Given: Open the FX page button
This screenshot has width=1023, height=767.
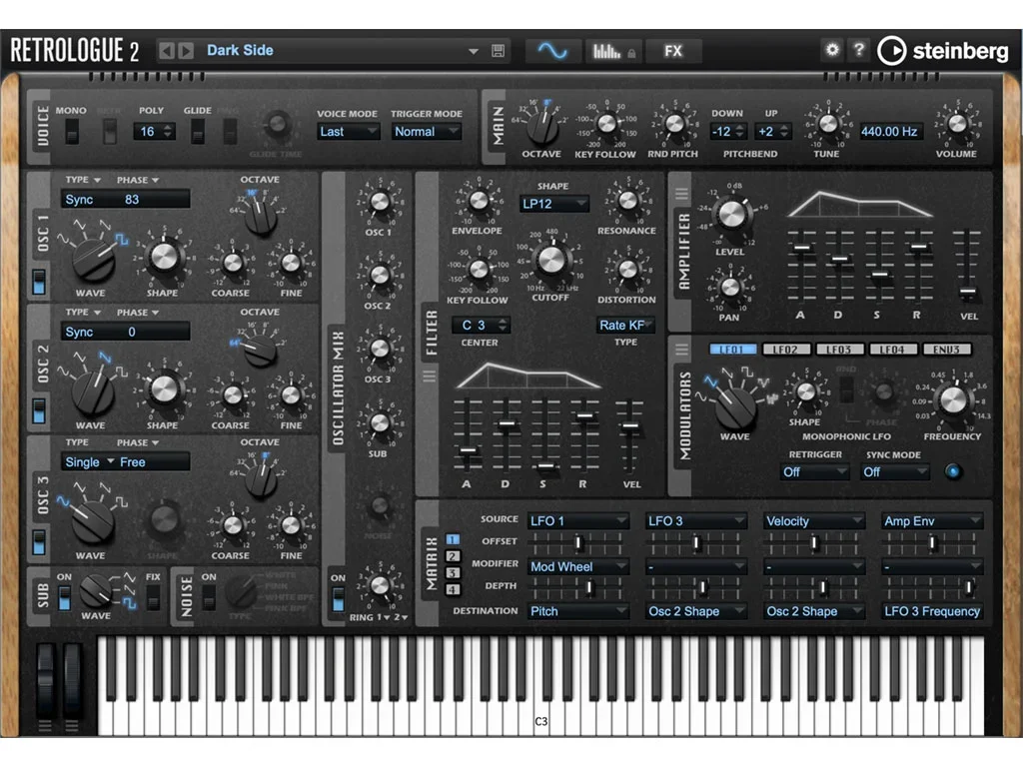Looking at the screenshot, I should pos(672,51).
